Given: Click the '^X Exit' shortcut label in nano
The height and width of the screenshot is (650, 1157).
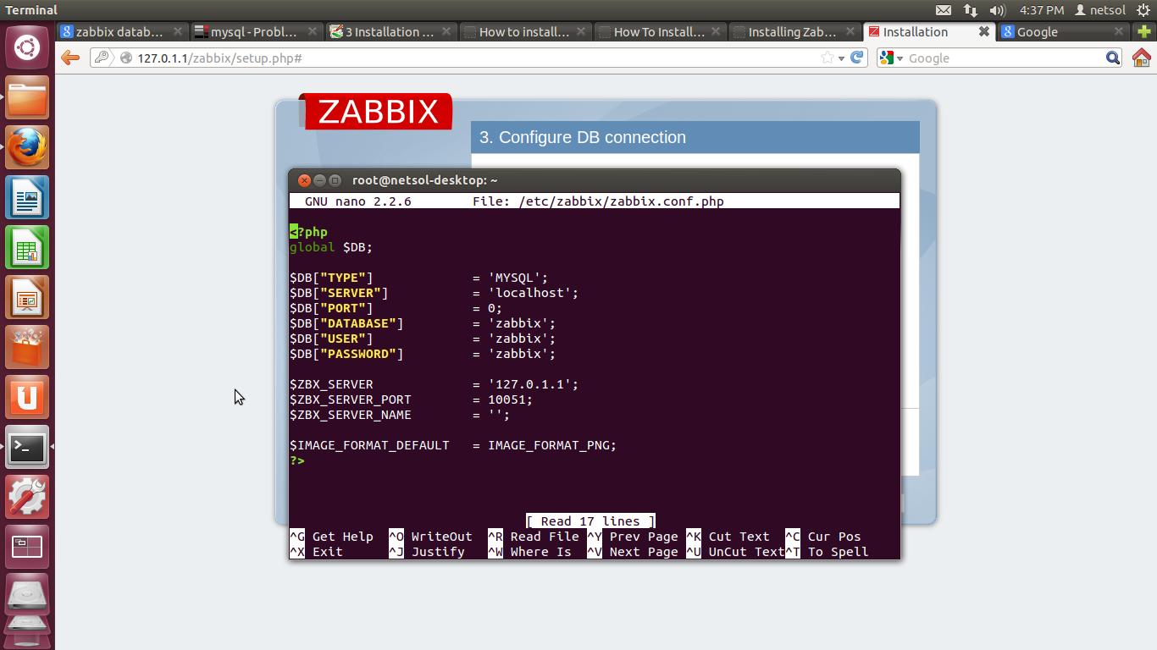Looking at the screenshot, I should tap(317, 552).
